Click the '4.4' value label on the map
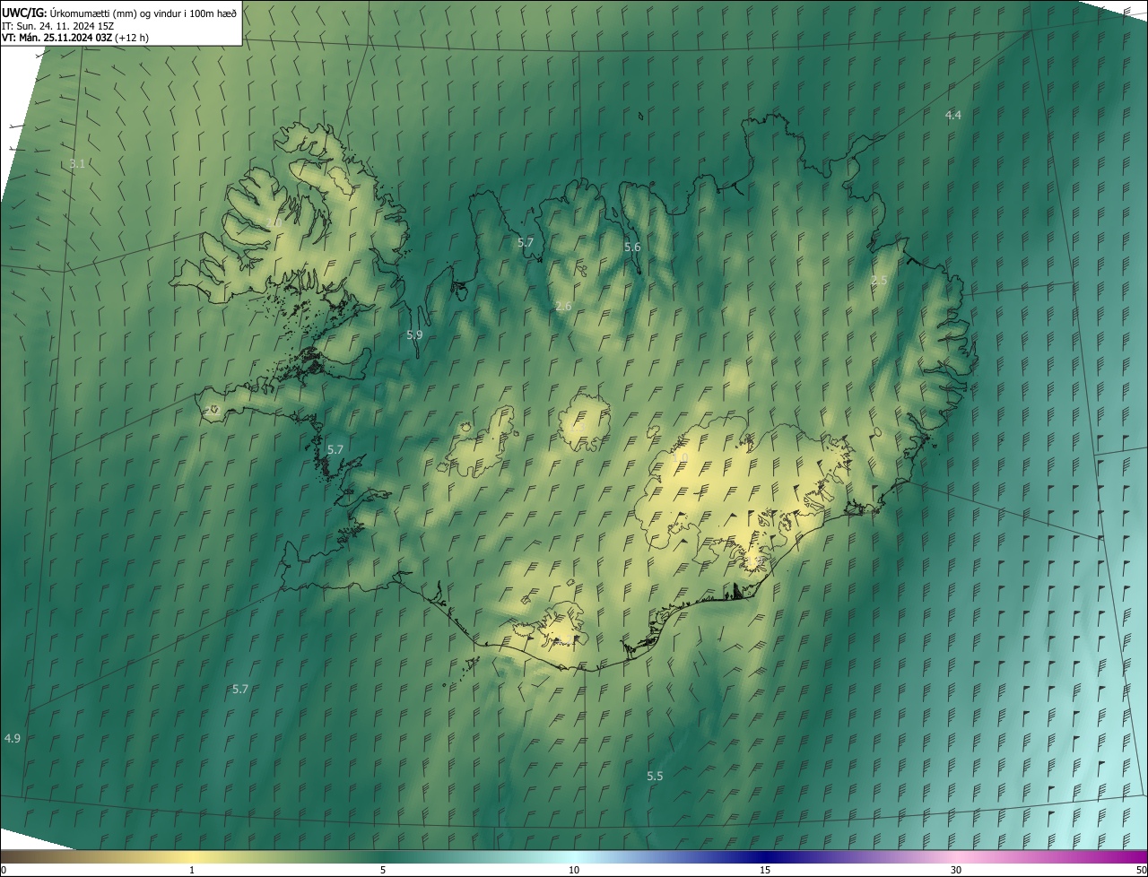The image size is (1148, 877). pos(953,115)
